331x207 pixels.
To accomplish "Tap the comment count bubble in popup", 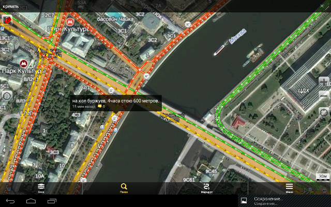I will coord(101,107).
